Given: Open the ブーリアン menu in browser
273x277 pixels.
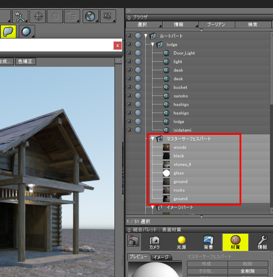Looking at the screenshot, I should (217, 25).
